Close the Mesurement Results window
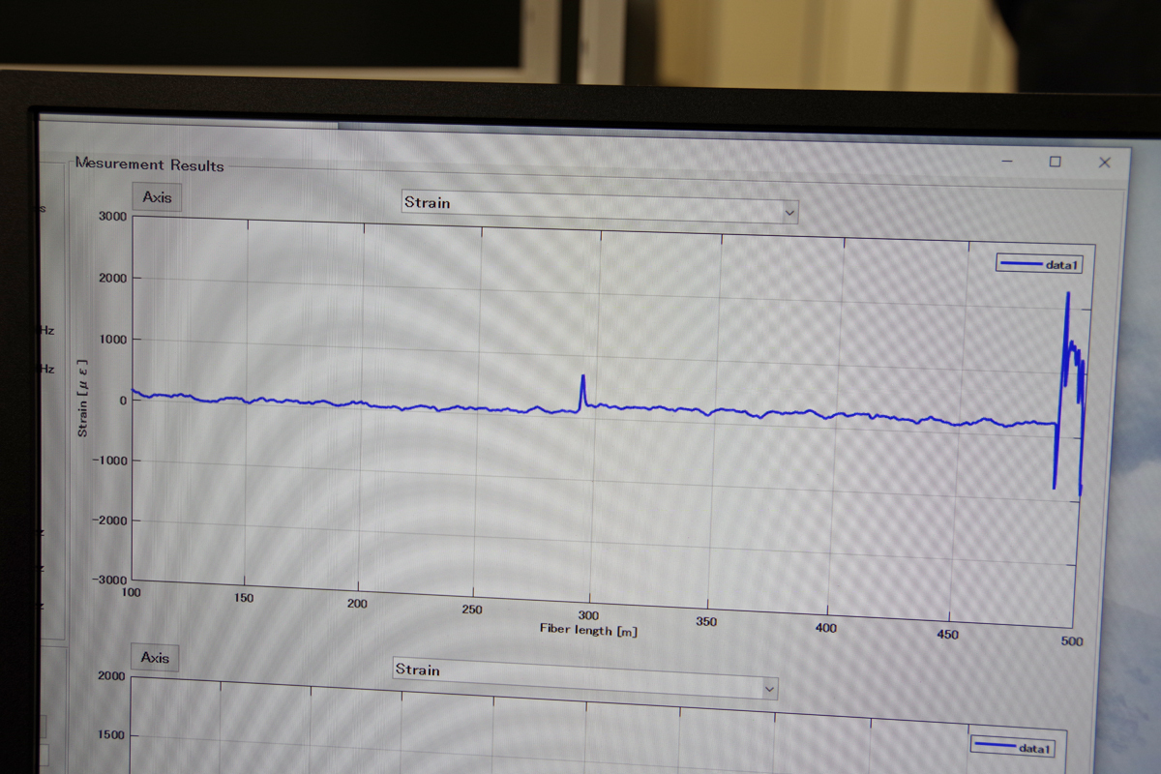This screenshot has width=1161, height=774. 1105,163
